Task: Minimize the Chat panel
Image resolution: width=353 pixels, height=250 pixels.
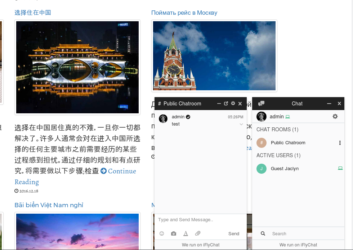Action: [x=329, y=104]
